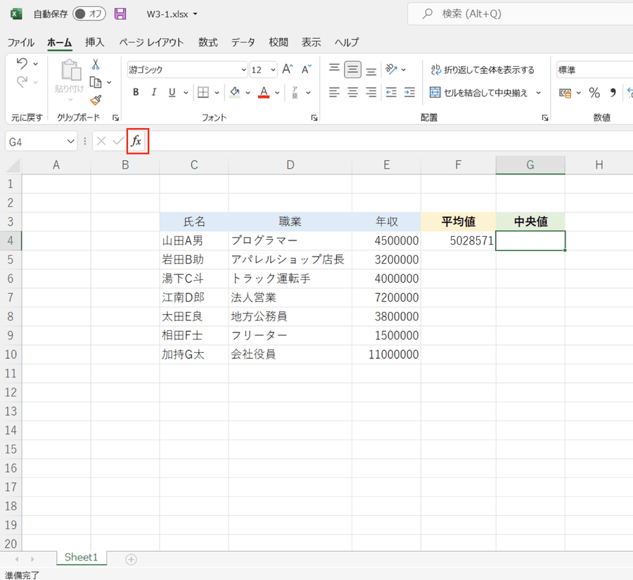Click the Format Painter brush icon
The image size is (633, 580).
pos(96,100)
